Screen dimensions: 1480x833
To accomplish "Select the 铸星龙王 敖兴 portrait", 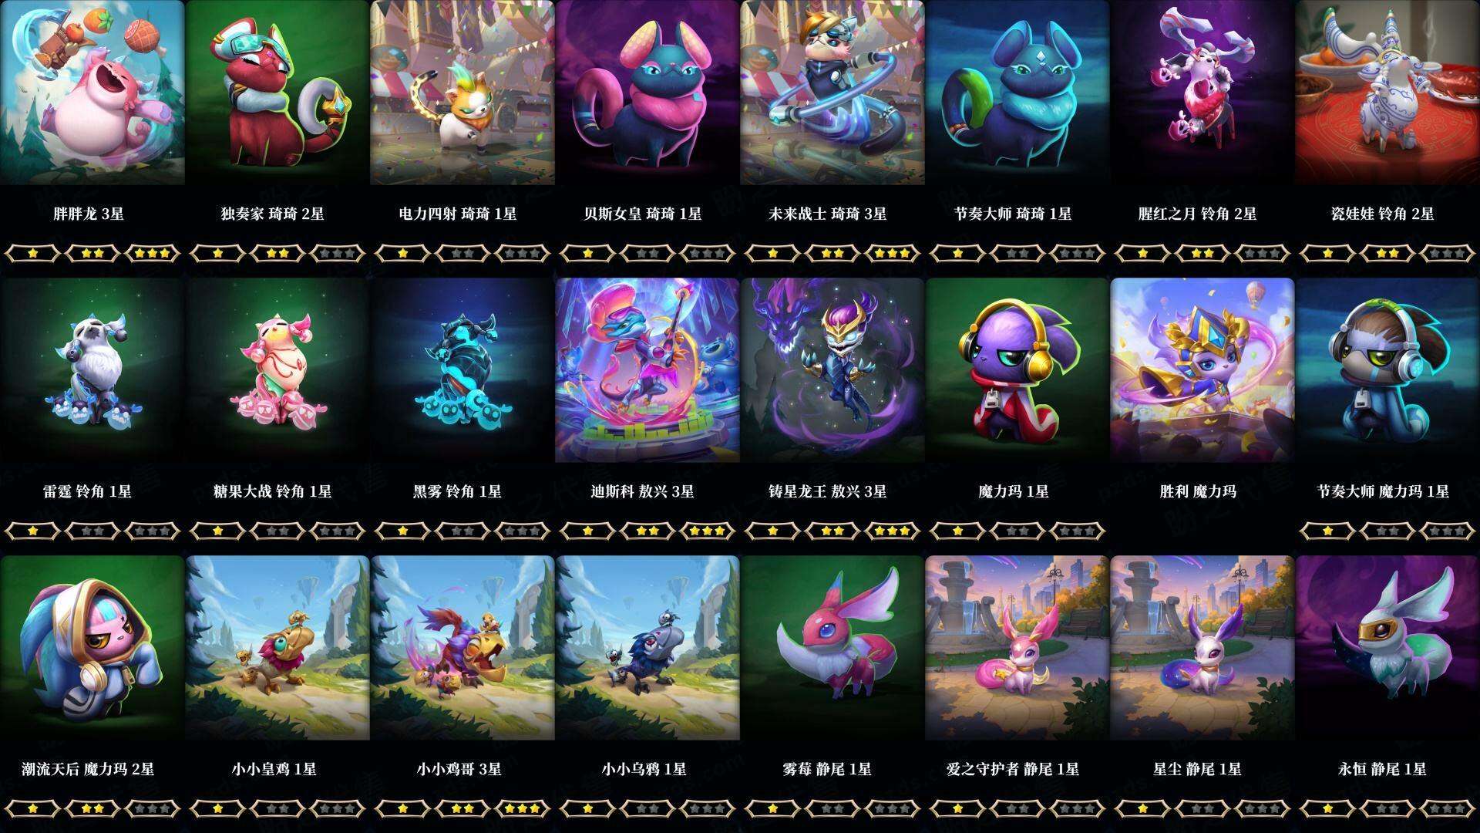I will (832, 370).
